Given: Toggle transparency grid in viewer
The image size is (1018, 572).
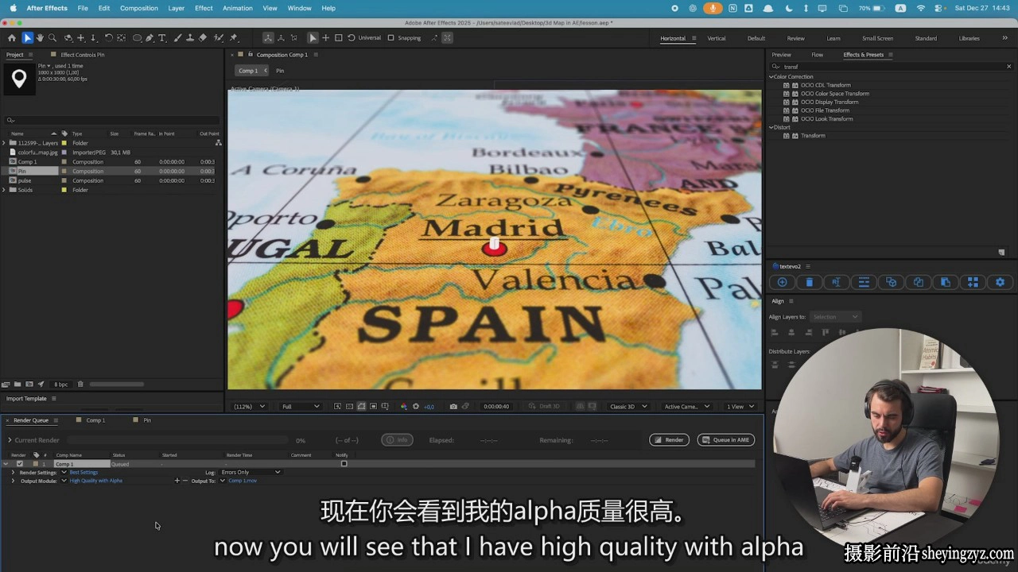Looking at the screenshot, I should (349, 406).
